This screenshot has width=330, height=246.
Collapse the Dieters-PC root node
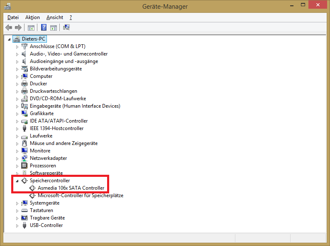click(10, 39)
